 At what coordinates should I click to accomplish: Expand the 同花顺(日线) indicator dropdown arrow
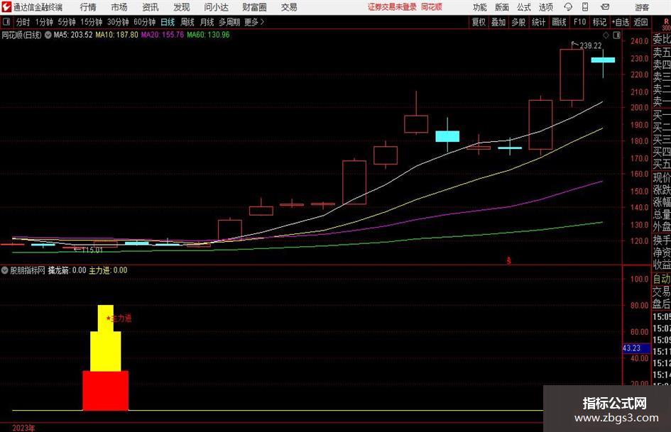48,35
